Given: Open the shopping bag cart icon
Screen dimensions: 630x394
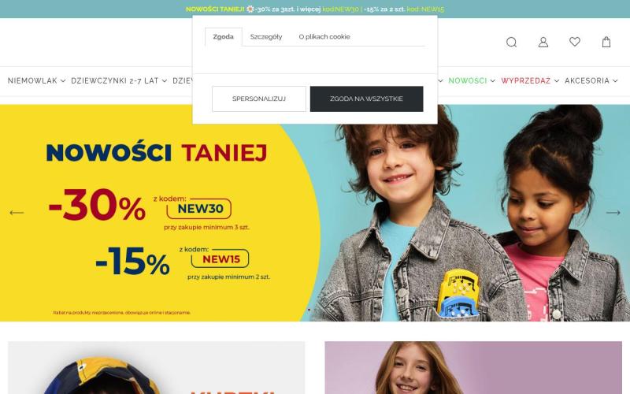Looking at the screenshot, I should point(606,43).
